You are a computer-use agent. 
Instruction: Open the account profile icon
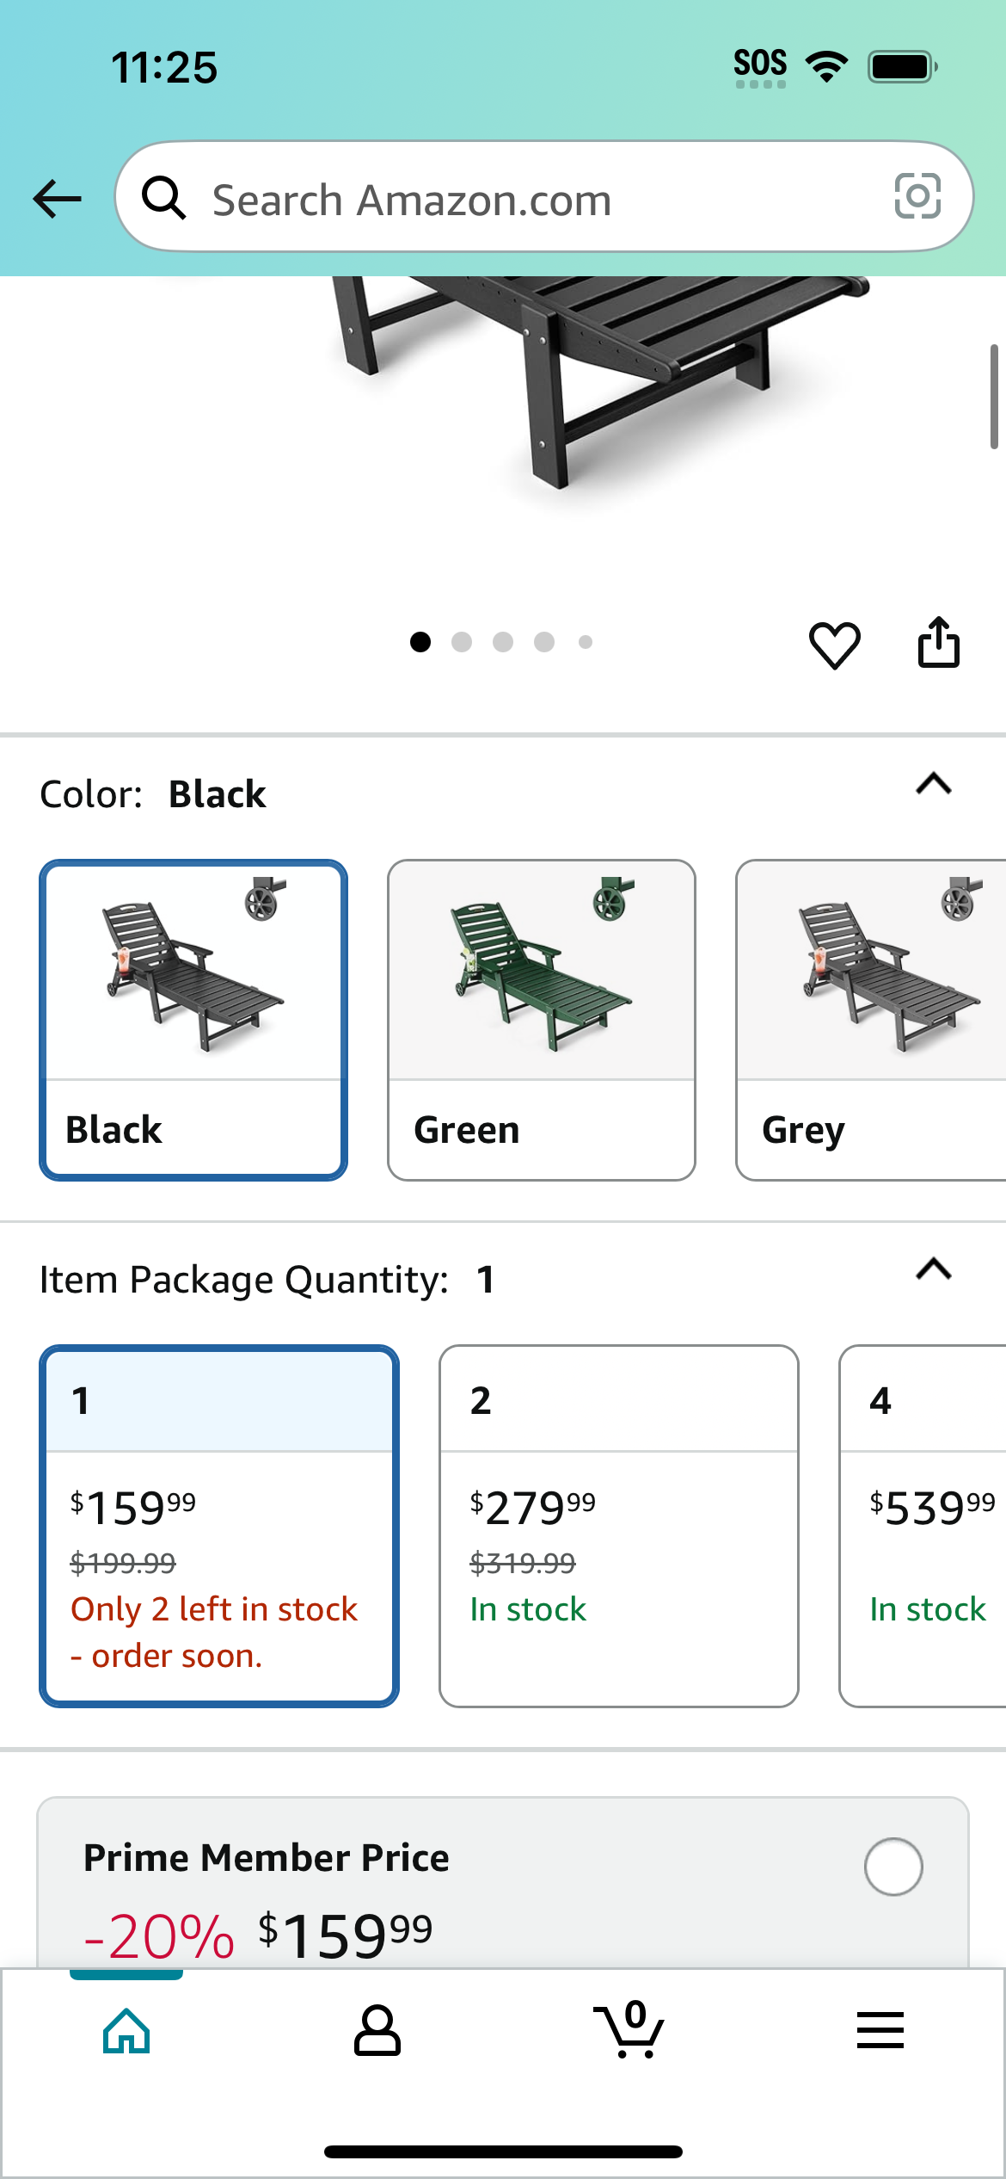point(377,2030)
